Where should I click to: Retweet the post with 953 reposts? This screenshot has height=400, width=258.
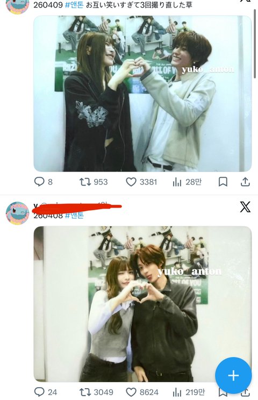coord(94,182)
